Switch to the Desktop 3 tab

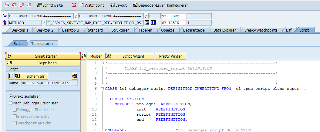point(71,30)
